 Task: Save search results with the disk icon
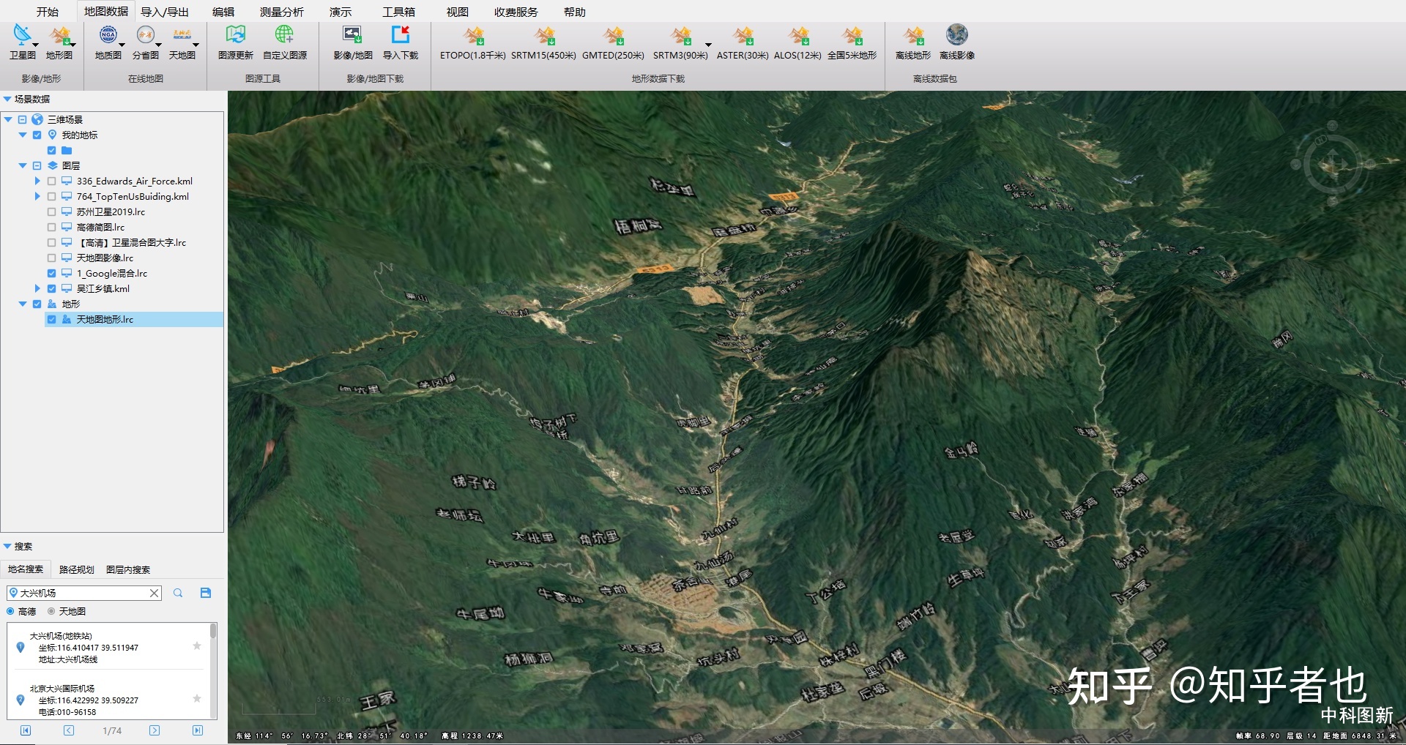click(206, 593)
